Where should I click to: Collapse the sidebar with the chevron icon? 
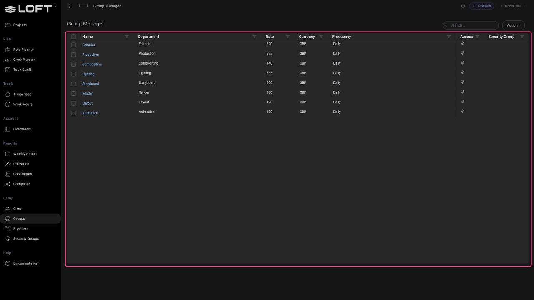tap(55, 6)
